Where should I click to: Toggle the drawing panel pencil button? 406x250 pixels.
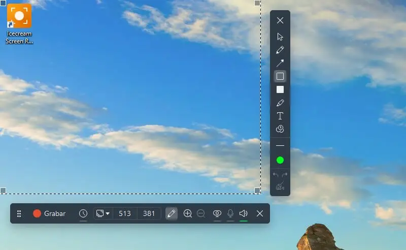pyautogui.click(x=172, y=214)
